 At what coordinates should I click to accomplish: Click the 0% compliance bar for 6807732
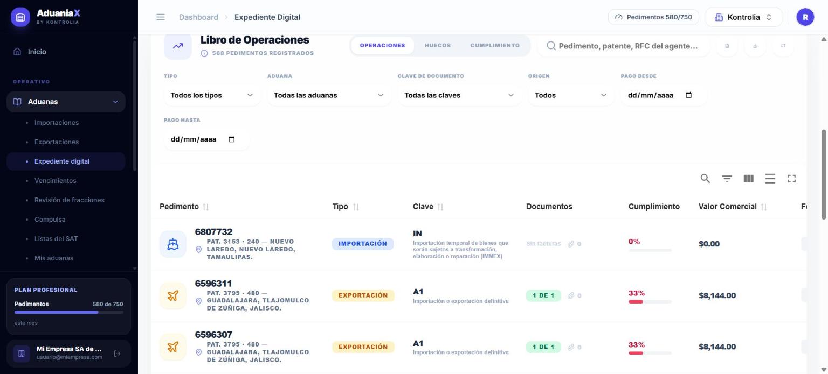click(x=650, y=250)
